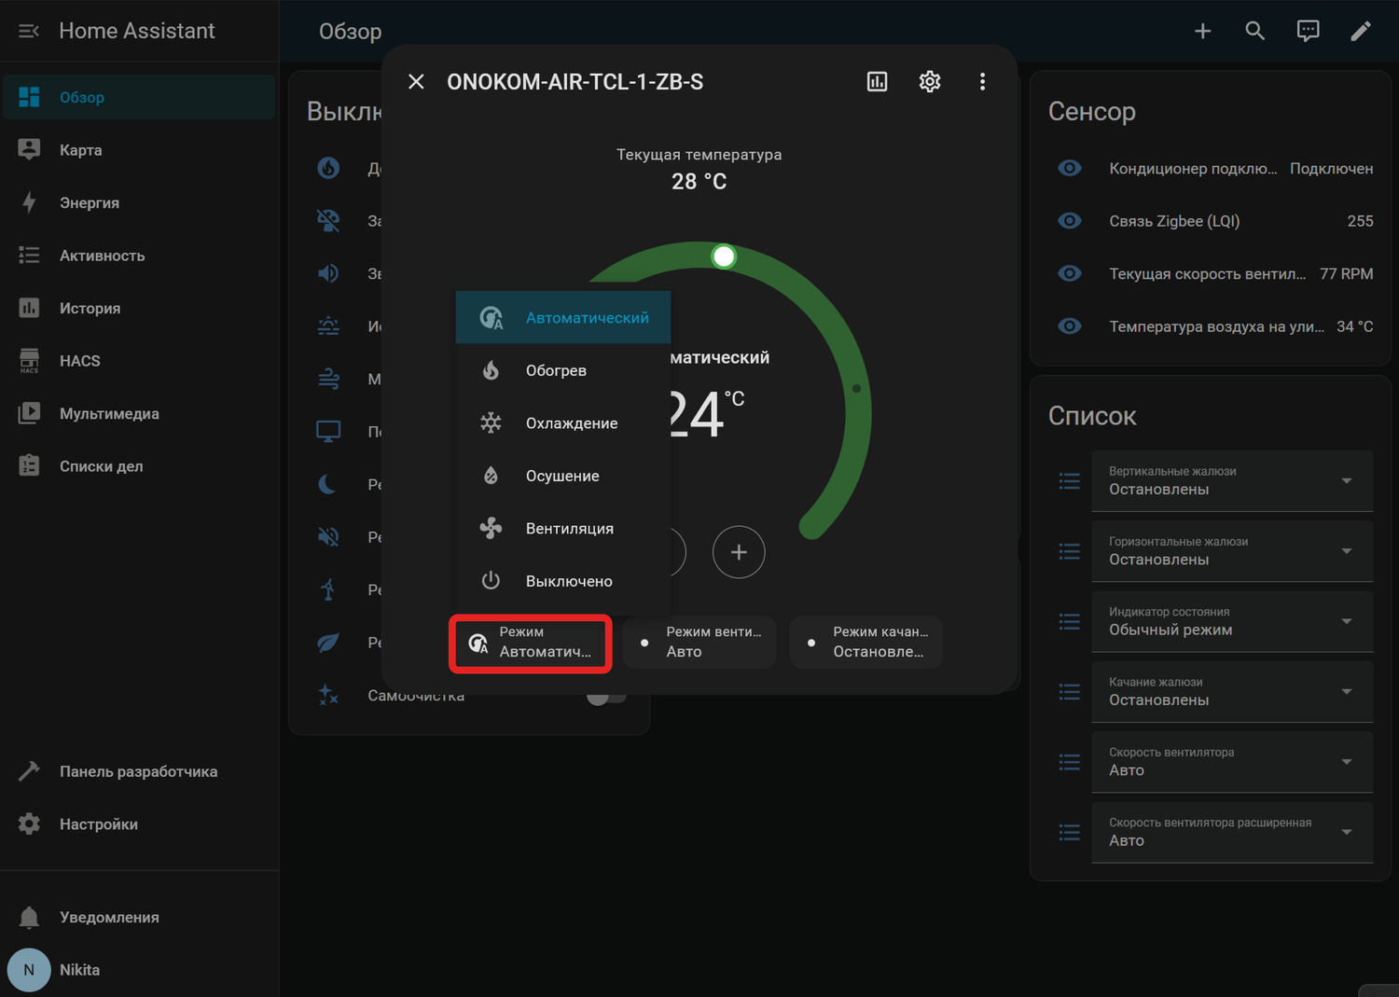Viewport: 1399px width, 997px height.
Task: Click the list icon beside Скорость вентилятора
Action: pos(1070,762)
